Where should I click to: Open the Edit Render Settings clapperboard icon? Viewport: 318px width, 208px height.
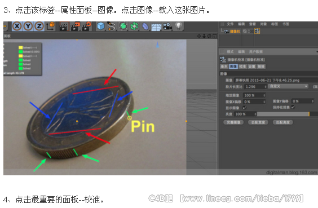(x=86, y=26)
